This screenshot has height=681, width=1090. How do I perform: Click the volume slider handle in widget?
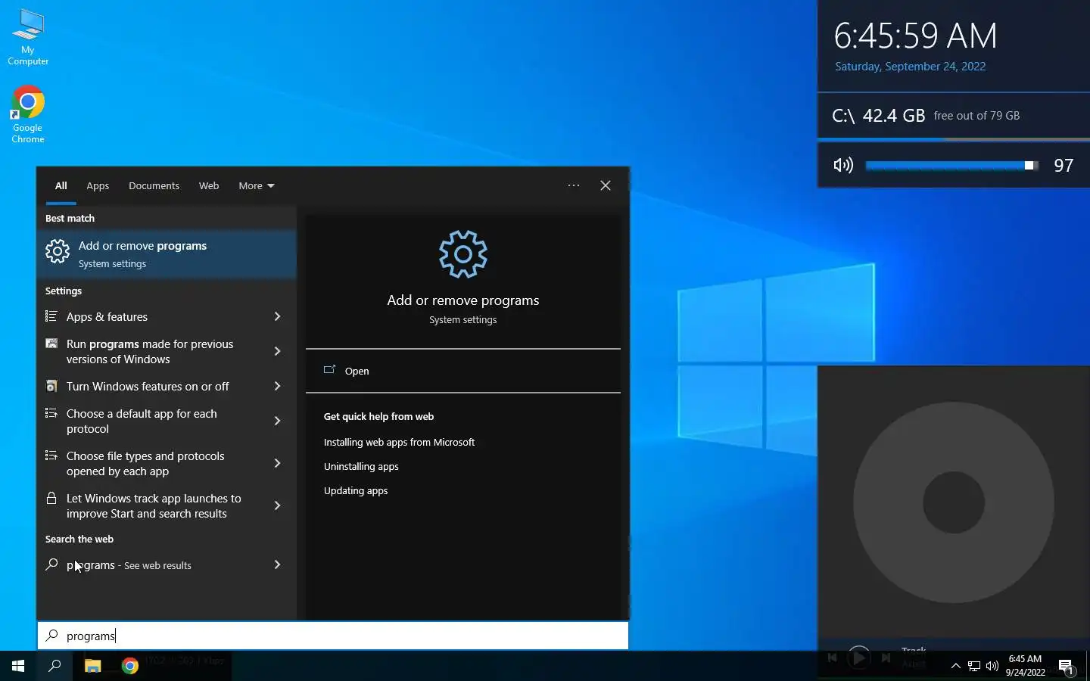coord(1029,165)
